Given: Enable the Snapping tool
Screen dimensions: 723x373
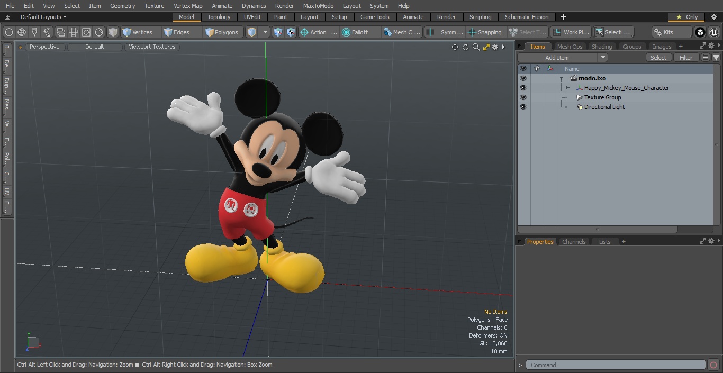Looking at the screenshot, I should pos(485,32).
